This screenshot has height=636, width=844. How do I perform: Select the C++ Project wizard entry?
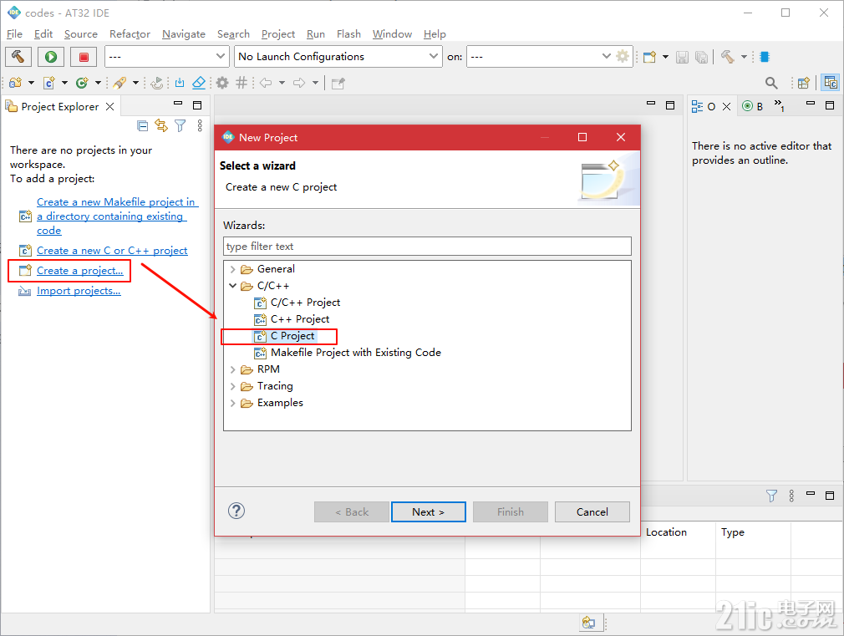[x=300, y=319]
